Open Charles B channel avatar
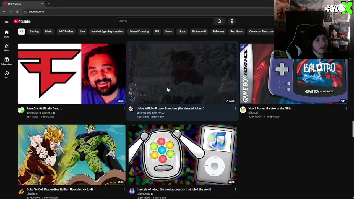Screen dimensions: 354x199 pyautogui.click(x=21, y=191)
